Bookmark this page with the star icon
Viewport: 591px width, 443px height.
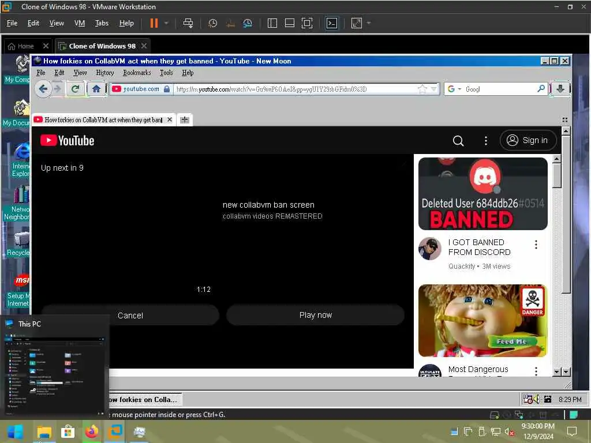(422, 89)
